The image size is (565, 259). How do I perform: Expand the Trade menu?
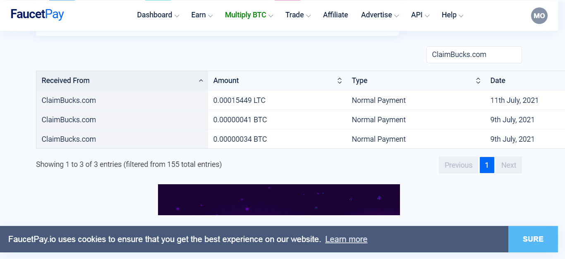[x=298, y=15]
